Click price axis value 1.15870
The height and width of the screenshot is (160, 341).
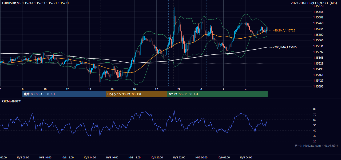coord(319,6)
